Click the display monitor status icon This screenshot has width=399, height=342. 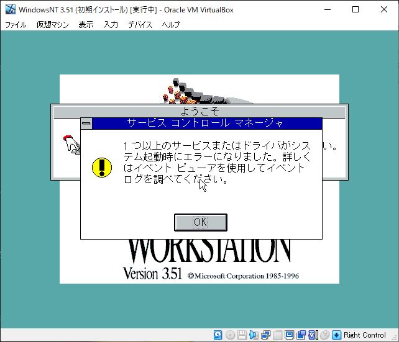[x=289, y=335]
